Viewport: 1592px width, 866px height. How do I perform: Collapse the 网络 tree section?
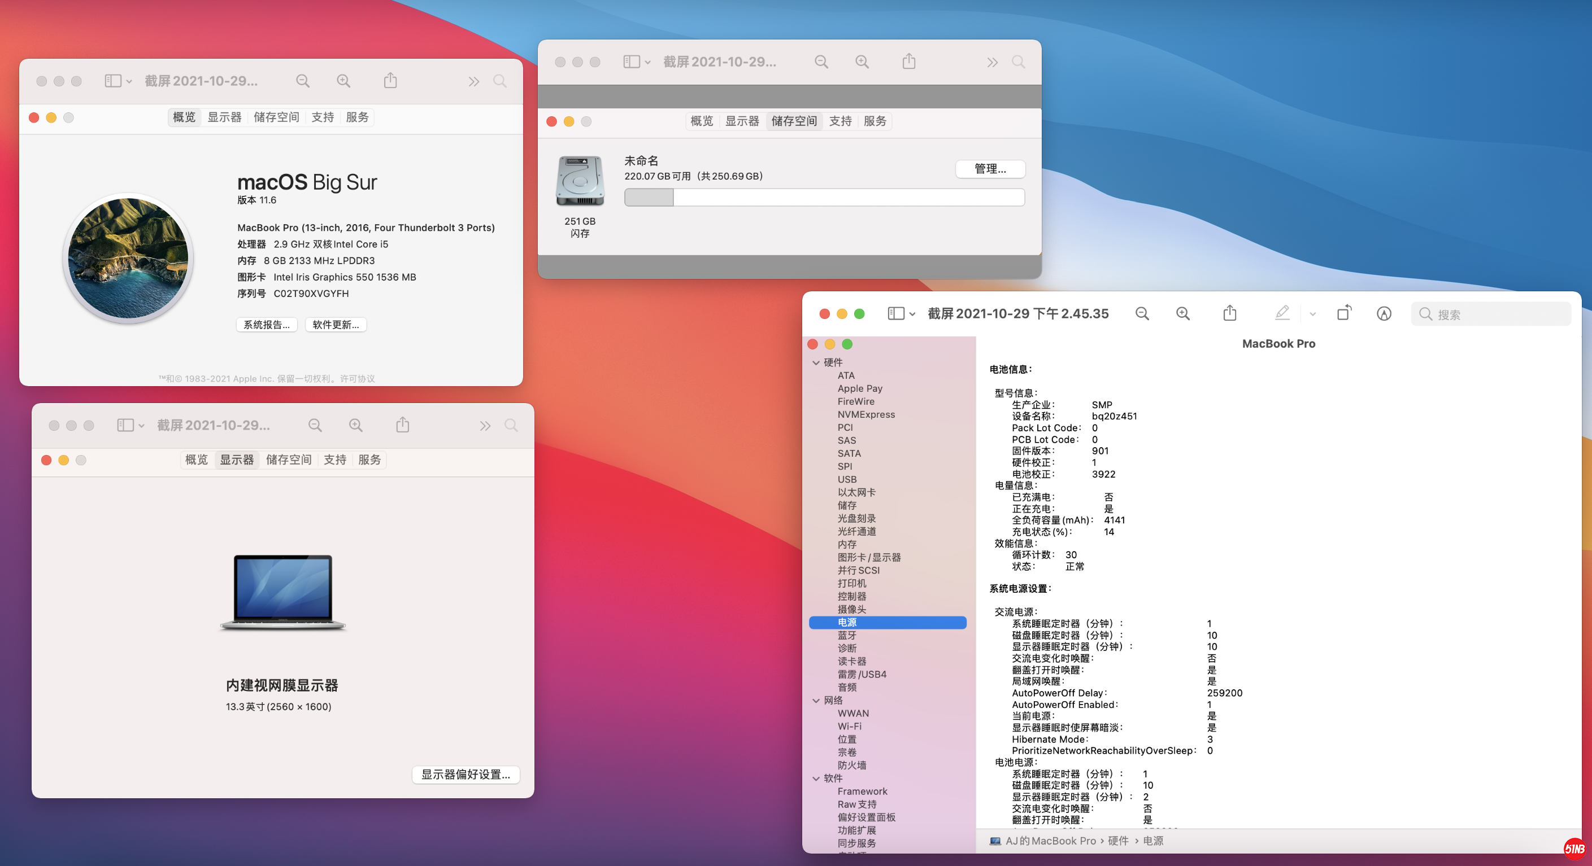(x=816, y=701)
